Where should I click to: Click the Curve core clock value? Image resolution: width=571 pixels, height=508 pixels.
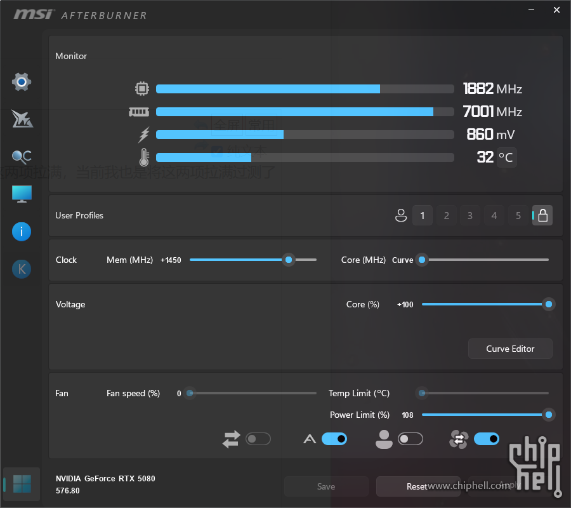402,260
